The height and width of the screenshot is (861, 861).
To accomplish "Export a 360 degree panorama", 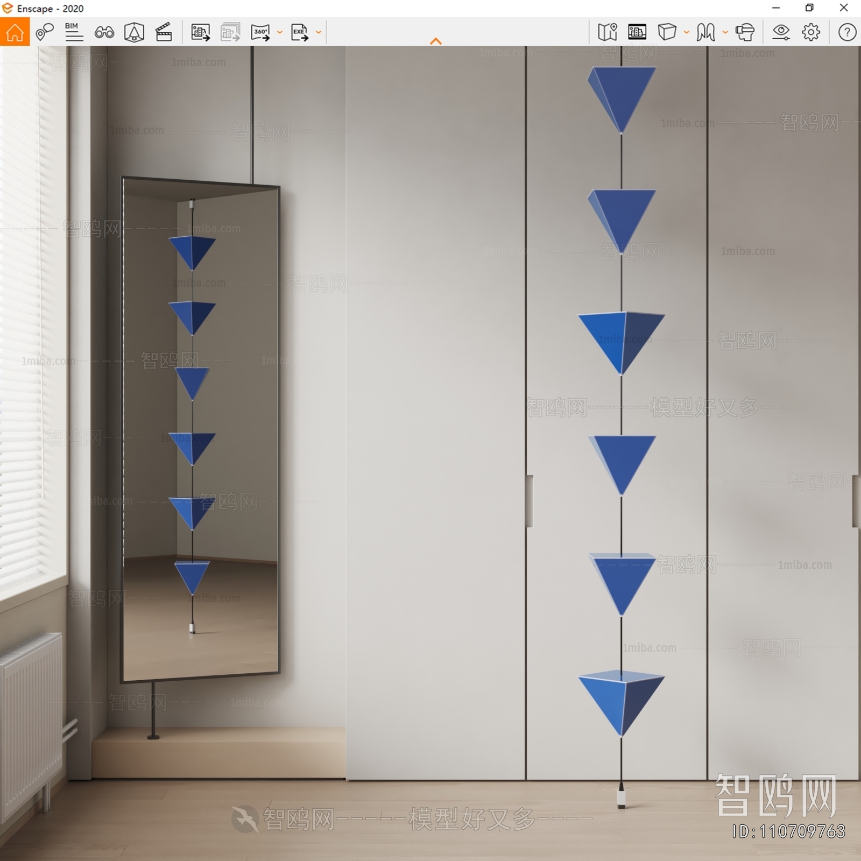I will pyautogui.click(x=260, y=32).
